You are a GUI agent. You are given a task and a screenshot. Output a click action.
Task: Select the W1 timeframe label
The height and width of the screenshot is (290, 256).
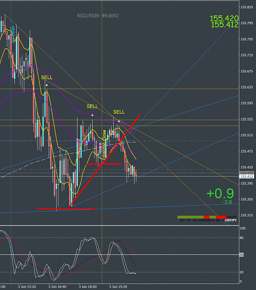coord(182,220)
